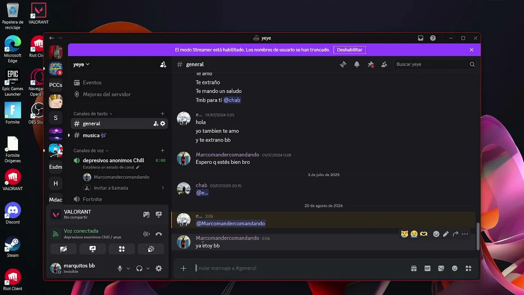Open Mejoras del servidor item

click(x=119, y=94)
